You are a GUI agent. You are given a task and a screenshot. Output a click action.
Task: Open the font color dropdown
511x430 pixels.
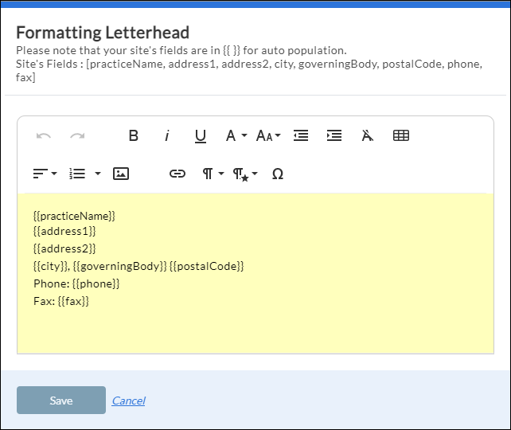tap(235, 136)
